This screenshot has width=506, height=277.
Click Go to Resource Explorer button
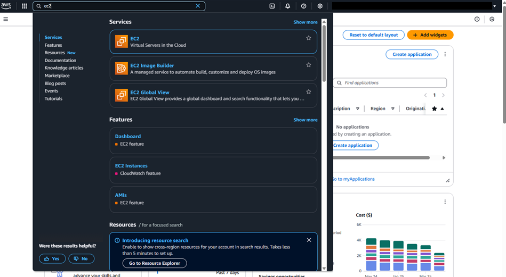tap(155, 263)
